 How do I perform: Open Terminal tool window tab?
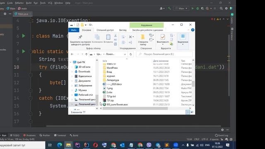point(60,135)
